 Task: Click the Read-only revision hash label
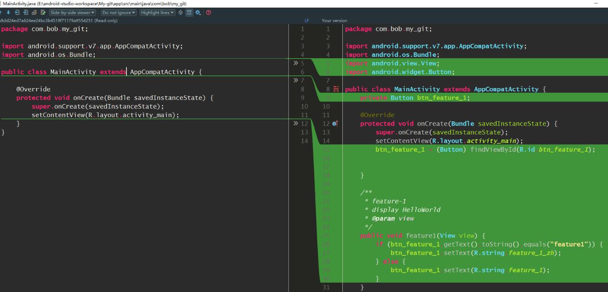59,20
